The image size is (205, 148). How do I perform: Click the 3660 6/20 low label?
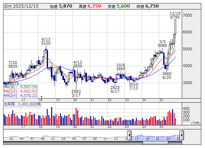(167, 76)
